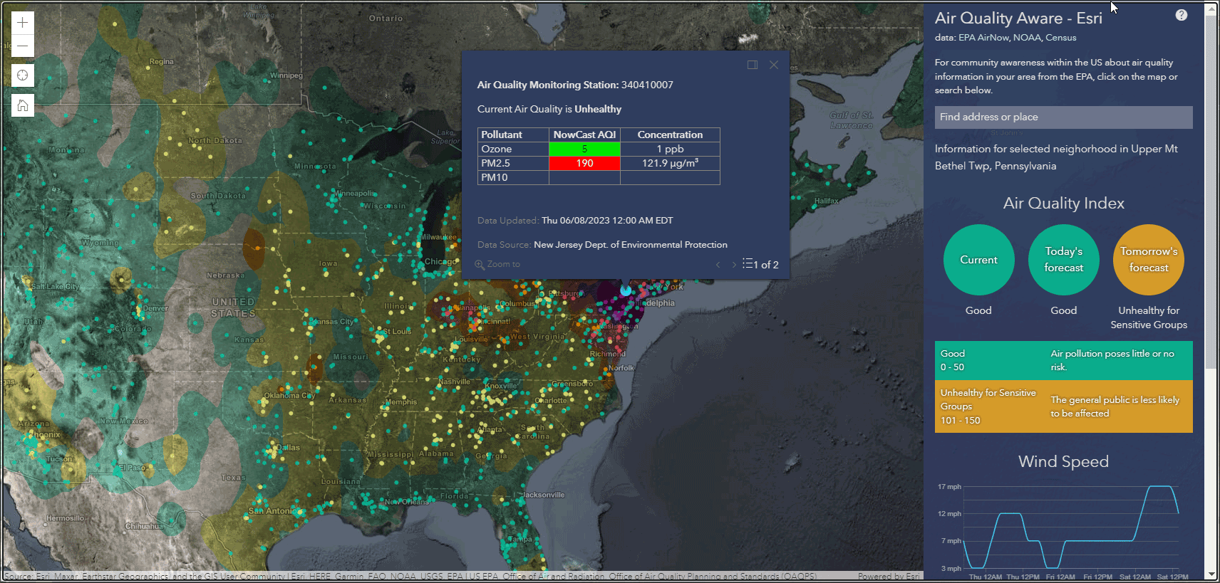Image resolution: width=1220 pixels, height=583 pixels.
Task: Click the Wind Speed chart heading
Action: [1063, 461]
